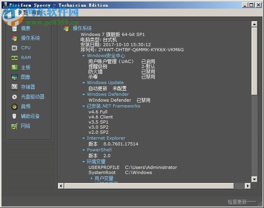The height and width of the screenshot is (208, 264).
Task: Select the 杀毒 已禁用 row
Action: [x=121, y=77]
